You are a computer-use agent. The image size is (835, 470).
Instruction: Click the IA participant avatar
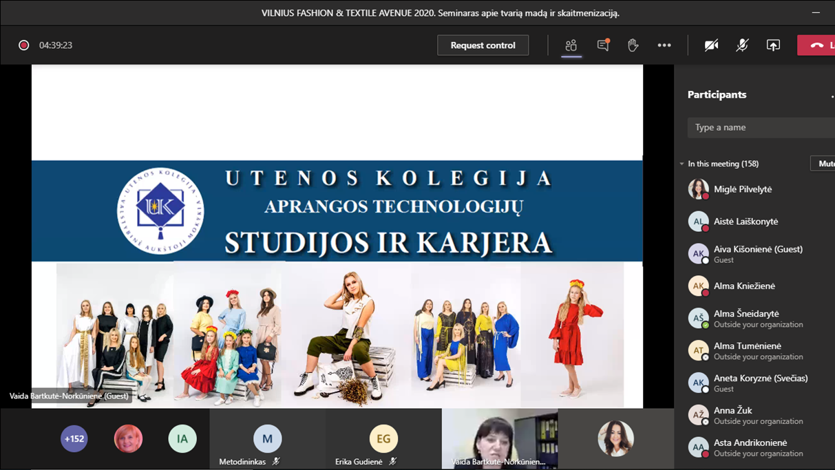(182, 439)
